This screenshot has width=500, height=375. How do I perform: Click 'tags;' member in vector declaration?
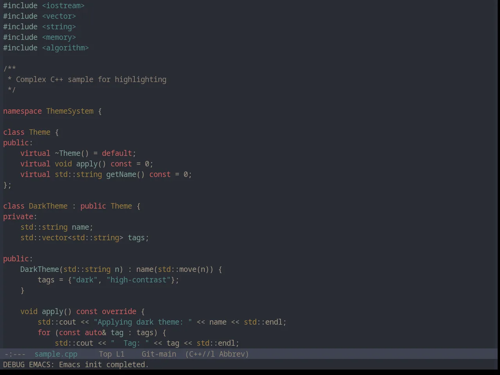point(138,237)
